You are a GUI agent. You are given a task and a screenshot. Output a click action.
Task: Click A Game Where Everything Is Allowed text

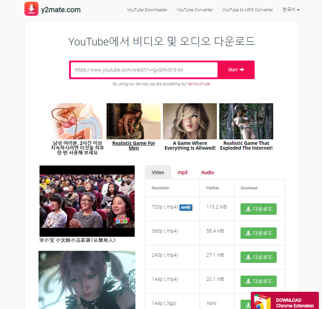(190, 146)
